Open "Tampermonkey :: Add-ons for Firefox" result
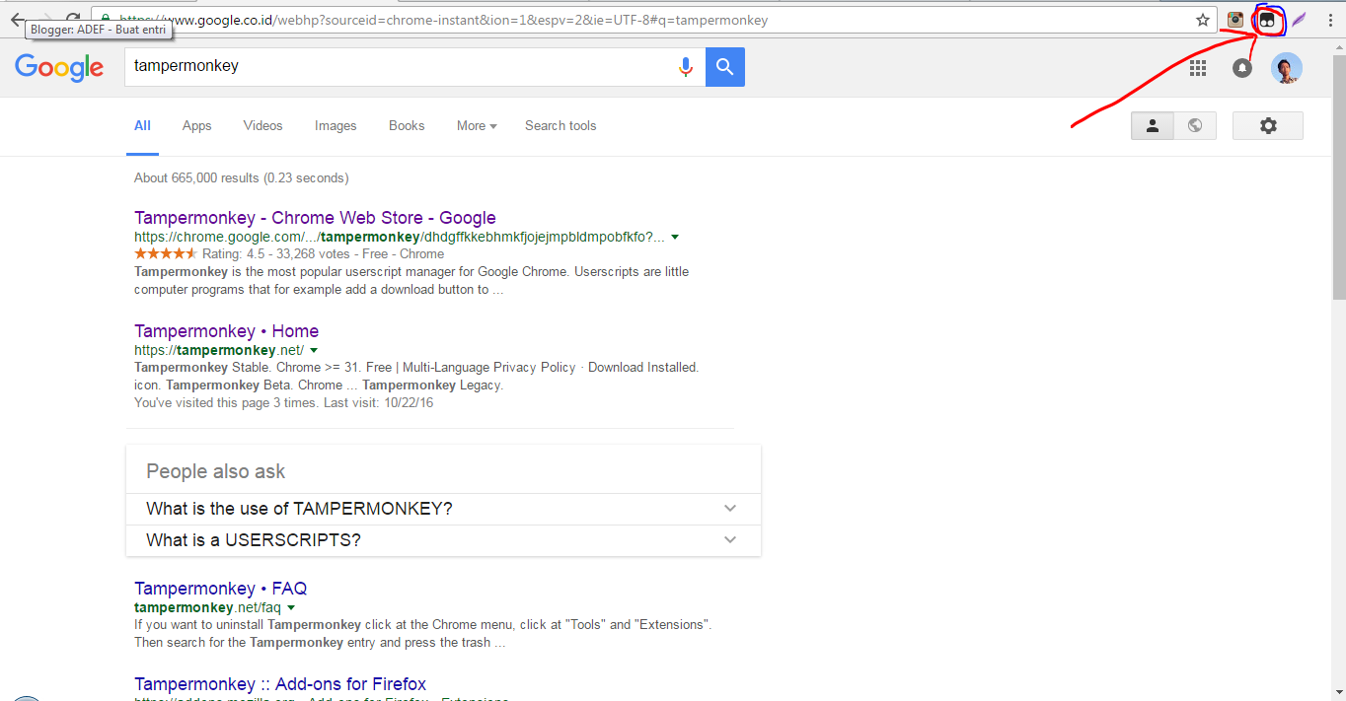1346x701 pixels. point(280,684)
